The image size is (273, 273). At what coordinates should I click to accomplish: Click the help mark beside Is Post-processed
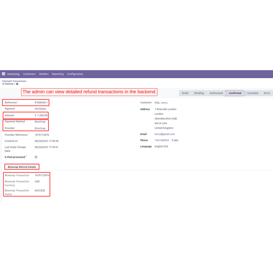(26, 156)
